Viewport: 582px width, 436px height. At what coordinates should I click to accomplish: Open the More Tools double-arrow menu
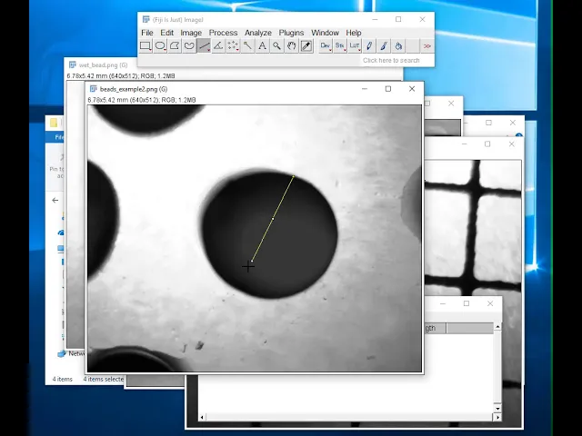(427, 46)
